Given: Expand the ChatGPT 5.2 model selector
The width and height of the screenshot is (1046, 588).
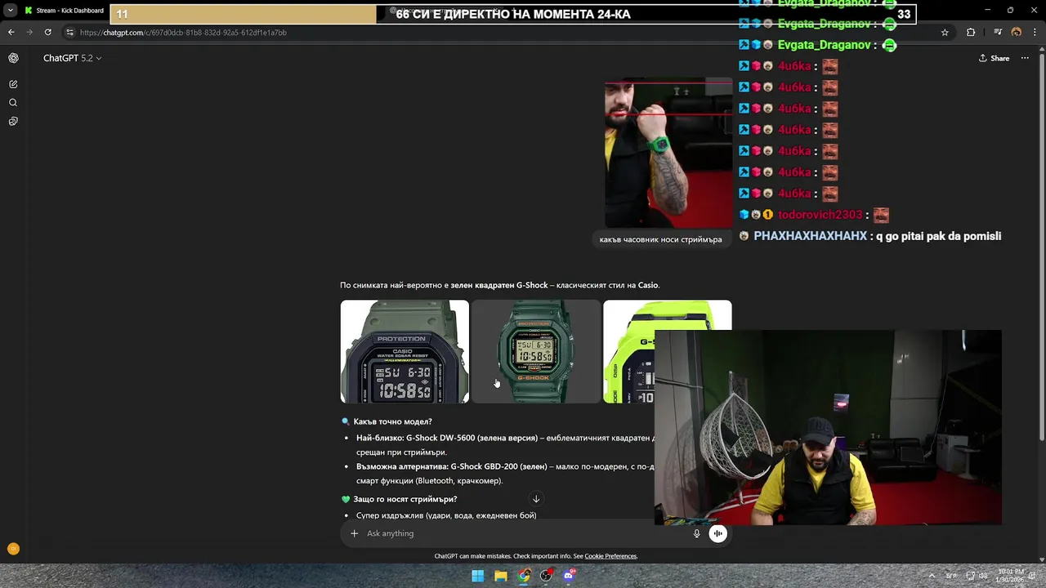Looking at the screenshot, I should [72, 58].
